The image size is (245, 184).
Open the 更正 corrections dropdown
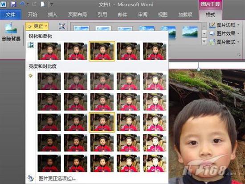(37, 26)
